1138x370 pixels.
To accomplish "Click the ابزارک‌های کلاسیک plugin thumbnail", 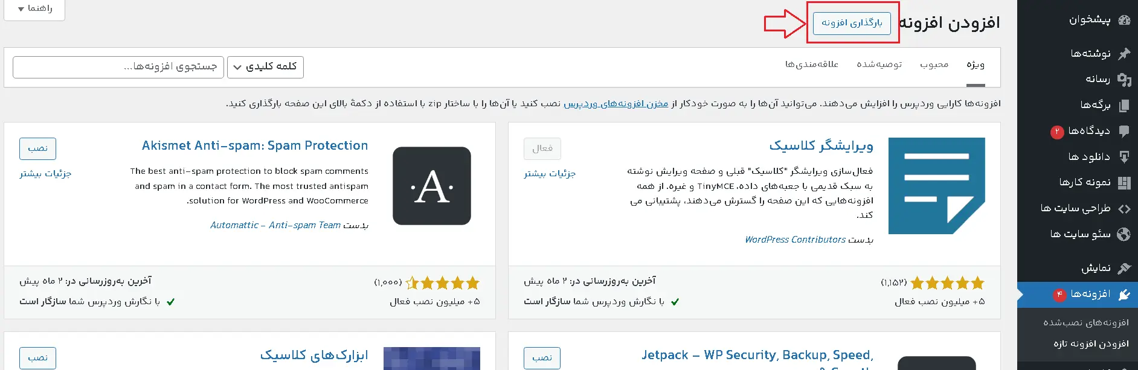I will point(432,359).
